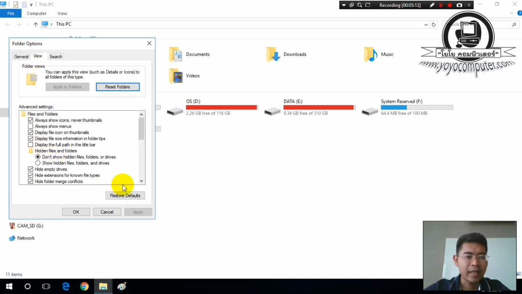Click the OS (D:) drive capacity bar
The width and height of the screenshot is (522, 294).
click(221, 107)
